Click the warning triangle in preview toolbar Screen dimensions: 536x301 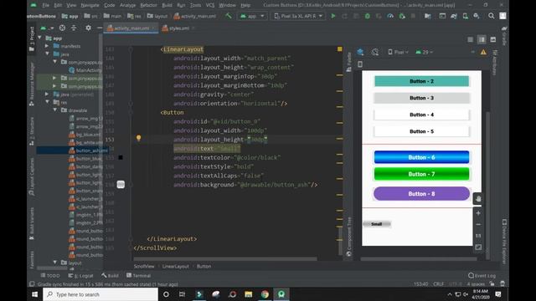click(483, 52)
